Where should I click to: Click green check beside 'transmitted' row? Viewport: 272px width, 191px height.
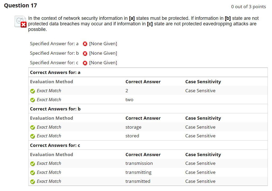coord(33,182)
